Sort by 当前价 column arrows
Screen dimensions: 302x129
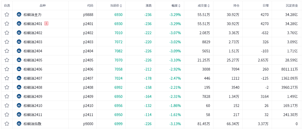click(x=121, y=6)
